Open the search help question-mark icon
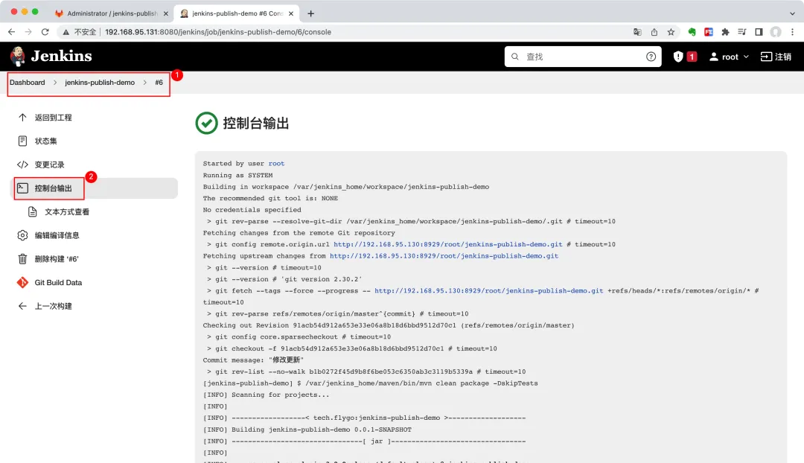Image resolution: width=804 pixels, height=463 pixels. [651, 57]
